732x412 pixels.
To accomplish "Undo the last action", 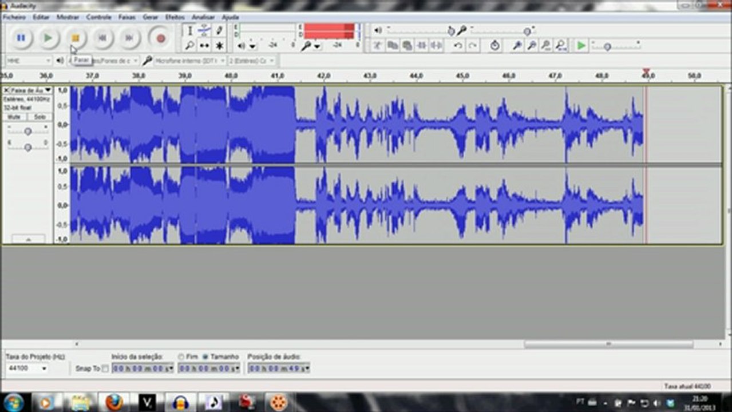I will coord(458,45).
